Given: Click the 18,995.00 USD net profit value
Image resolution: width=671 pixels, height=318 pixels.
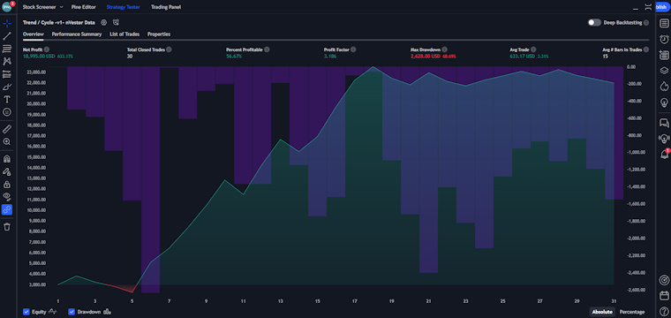Looking at the screenshot, I should point(39,57).
